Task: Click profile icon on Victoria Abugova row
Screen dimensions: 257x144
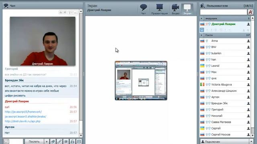Action: click(248, 84)
